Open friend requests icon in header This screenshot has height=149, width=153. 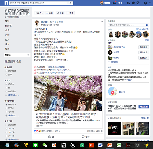pyautogui.click(x=128, y=3)
